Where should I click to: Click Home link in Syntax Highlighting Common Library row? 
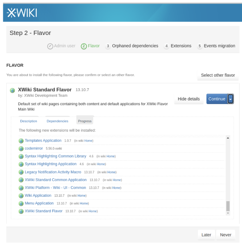point(111,156)
